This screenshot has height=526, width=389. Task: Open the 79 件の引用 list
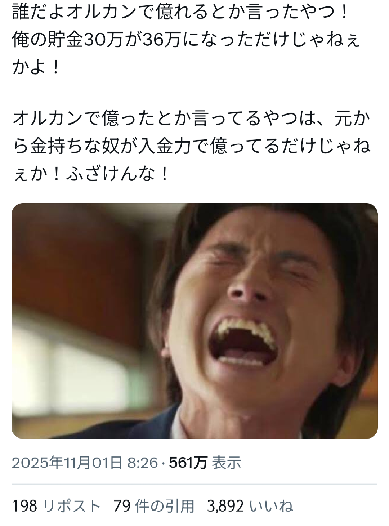point(154,506)
